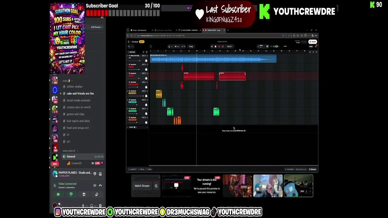The image size is (388, 218).
Task: Open the Shortcuts button in BandLab
Action: (313, 169)
